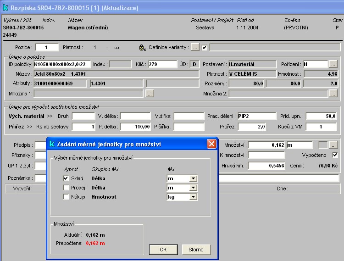This screenshot has height=261, width=344.
Task: Click drawing number SR04-7B2-800015 in header
Action: [x=23, y=28]
